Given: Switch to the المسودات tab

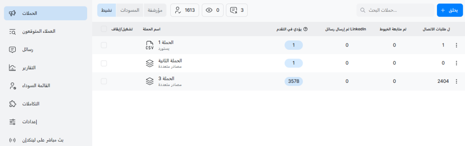Looking at the screenshot, I should click(130, 10).
